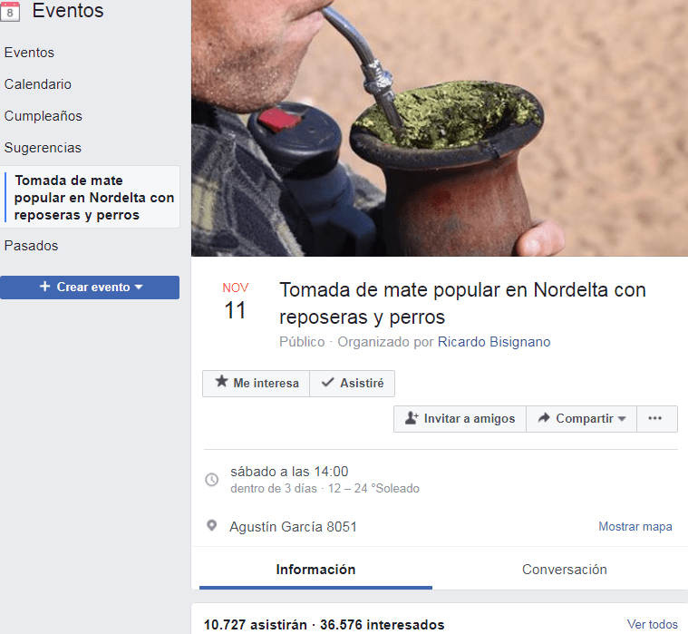Click the location pin icon by address
This screenshot has width=688, height=634.
pos(211,525)
